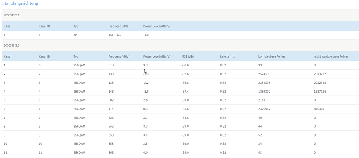Click the nicht korrigierbare Fehler header

[x=331, y=56]
